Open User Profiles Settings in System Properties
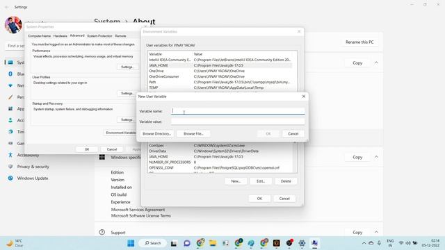The height and width of the screenshot is (250, 445). pyautogui.click(x=127, y=93)
